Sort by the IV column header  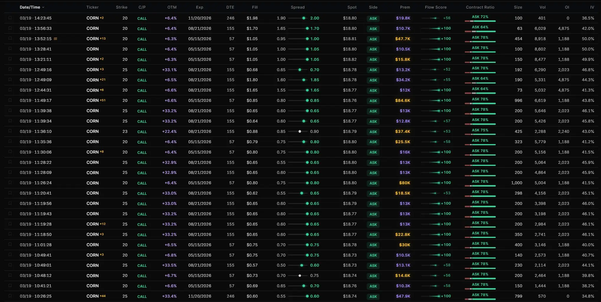(x=592, y=7)
